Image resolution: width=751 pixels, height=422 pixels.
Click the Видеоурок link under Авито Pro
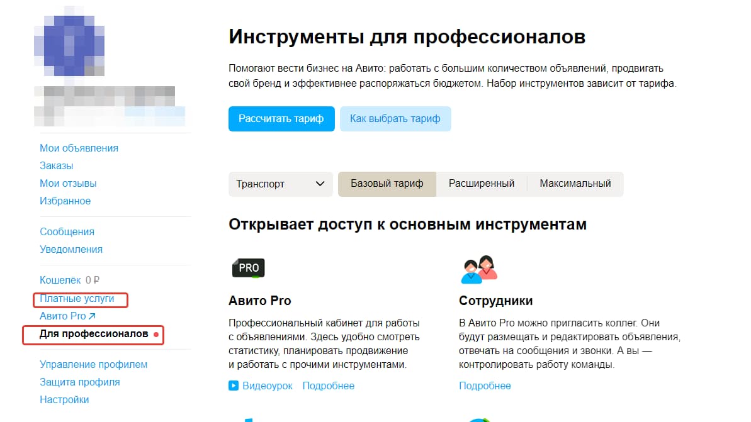pyautogui.click(x=268, y=386)
